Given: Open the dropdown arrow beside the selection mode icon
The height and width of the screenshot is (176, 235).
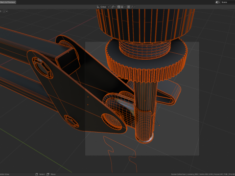Looking at the screenshot, I should tap(7, 11).
